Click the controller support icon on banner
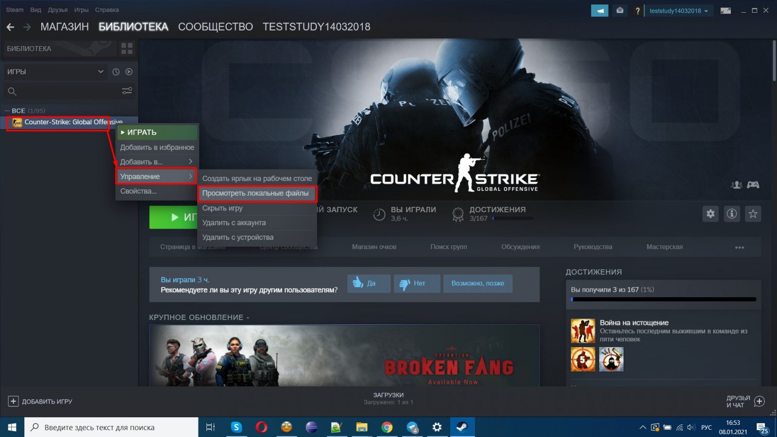The image size is (777, 437). pos(753,185)
